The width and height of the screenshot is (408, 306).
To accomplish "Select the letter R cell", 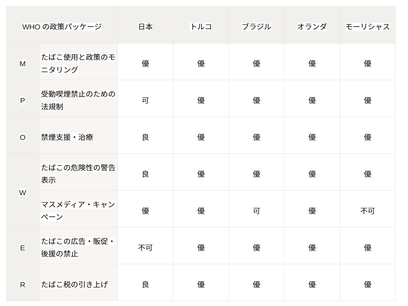I will click(x=23, y=285).
